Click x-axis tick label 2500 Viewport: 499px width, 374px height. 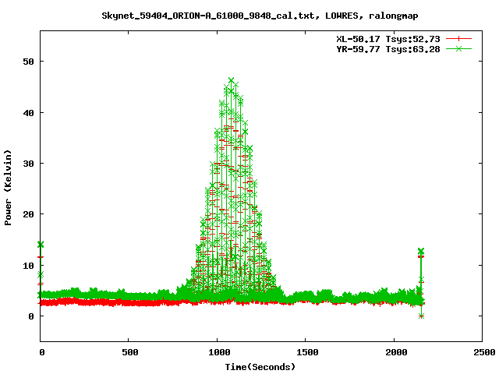[484, 352]
